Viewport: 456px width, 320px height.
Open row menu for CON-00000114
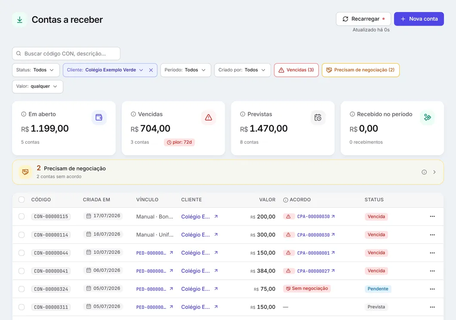tap(432, 234)
